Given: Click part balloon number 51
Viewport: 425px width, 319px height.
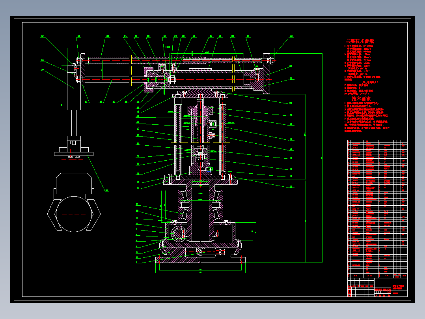Looking at the screenshot, I should click(x=138, y=144).
